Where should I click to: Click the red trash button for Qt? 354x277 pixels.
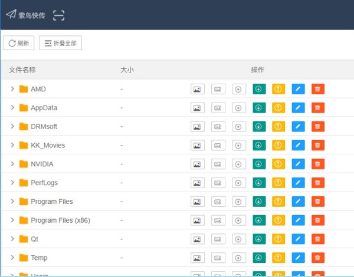[317, 239]
